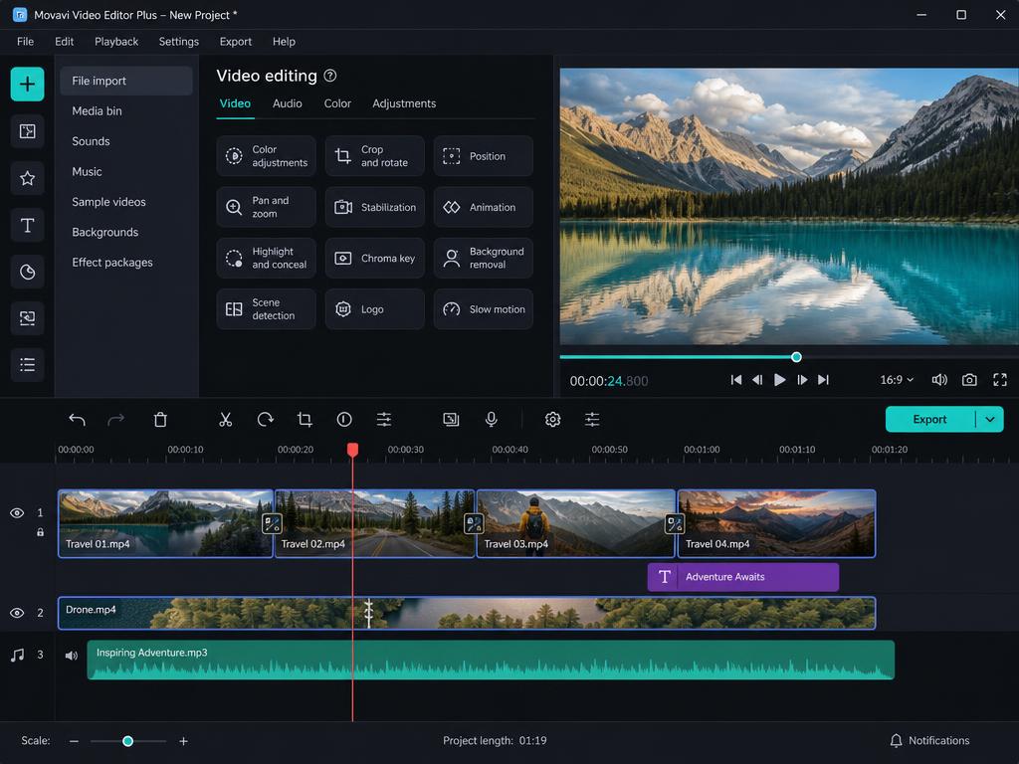Image resolution: width=1019 pixels, height=764 pixels.
Task: Click the Export button
Action: (930, 420)
